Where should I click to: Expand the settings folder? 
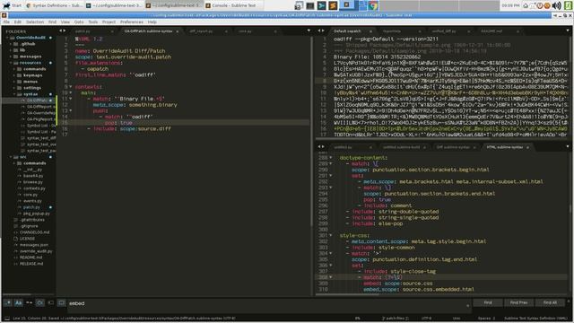[x=14, y=88]
